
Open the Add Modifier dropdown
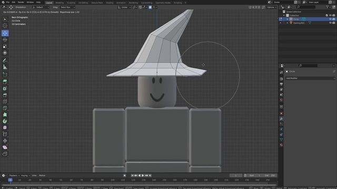tap(310, 78)
